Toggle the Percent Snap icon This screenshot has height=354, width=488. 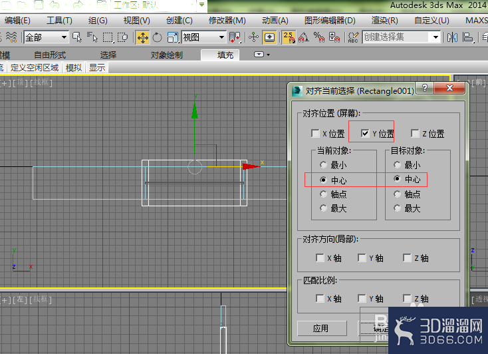pyautogui.click(x=319, y=37)
